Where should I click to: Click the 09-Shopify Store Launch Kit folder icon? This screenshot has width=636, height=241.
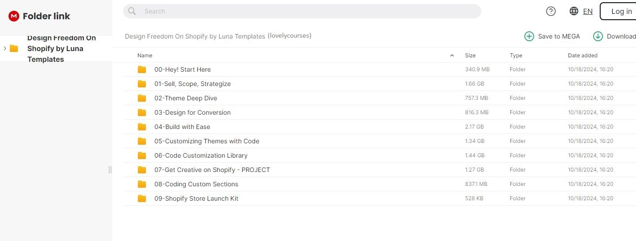(142, 198)
